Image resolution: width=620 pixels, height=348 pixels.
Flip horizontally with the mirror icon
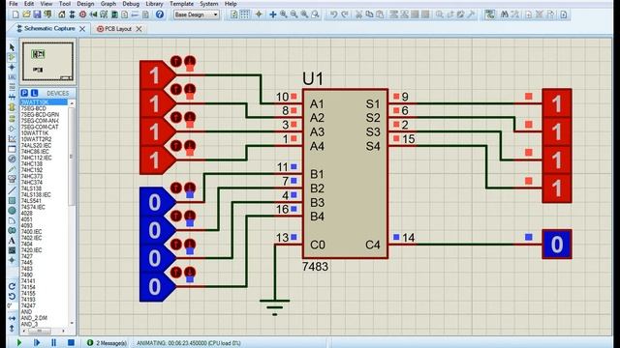point(12,318)
